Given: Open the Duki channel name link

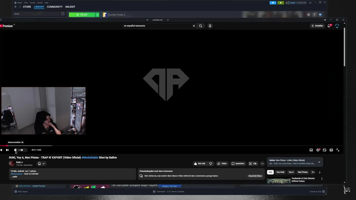Looking at the screenshot, I should tap(18, 162).
